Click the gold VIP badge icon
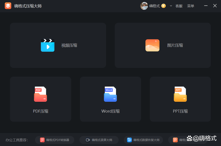This screenshot has height=146, width=221. [x=163, y=6]
